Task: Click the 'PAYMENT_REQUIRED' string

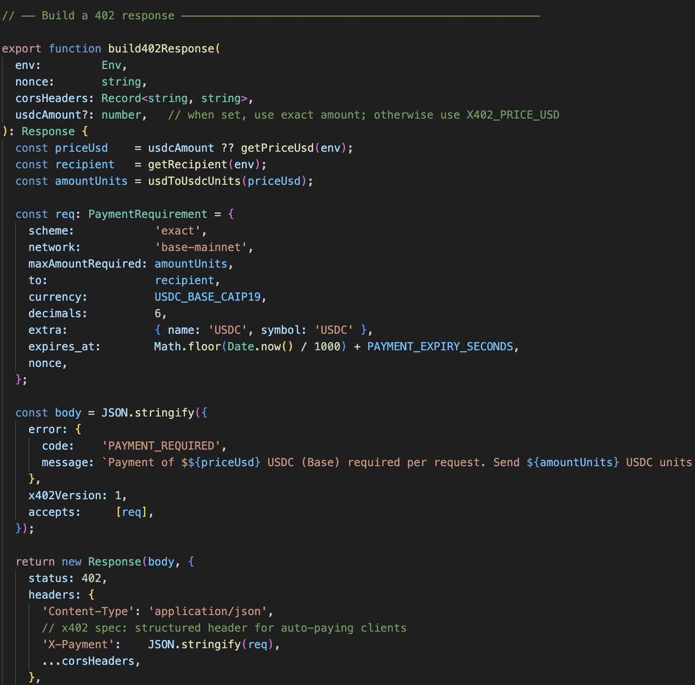Action: [161, 445]
